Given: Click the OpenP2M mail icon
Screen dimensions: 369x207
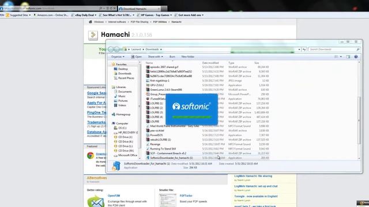Looking at the screenshot, I should [x=96, y=201].
